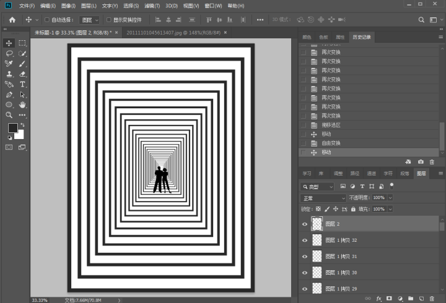Activate the Hand tool
The height and width of the screenshot is (303, 446).
(22, 105)
